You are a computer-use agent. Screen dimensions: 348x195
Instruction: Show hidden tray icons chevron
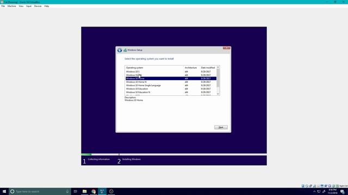coord(314,191)
